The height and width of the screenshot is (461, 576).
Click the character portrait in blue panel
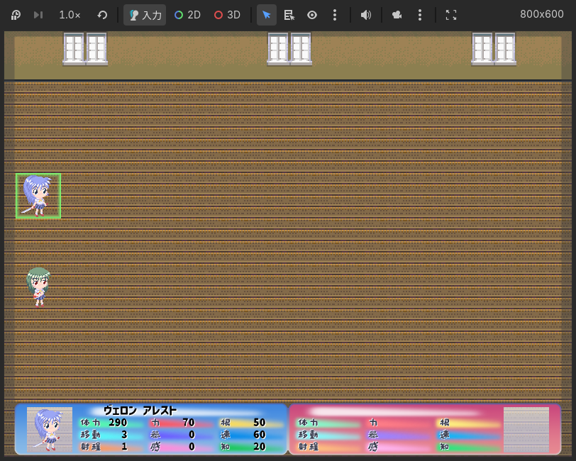(49, 430)
